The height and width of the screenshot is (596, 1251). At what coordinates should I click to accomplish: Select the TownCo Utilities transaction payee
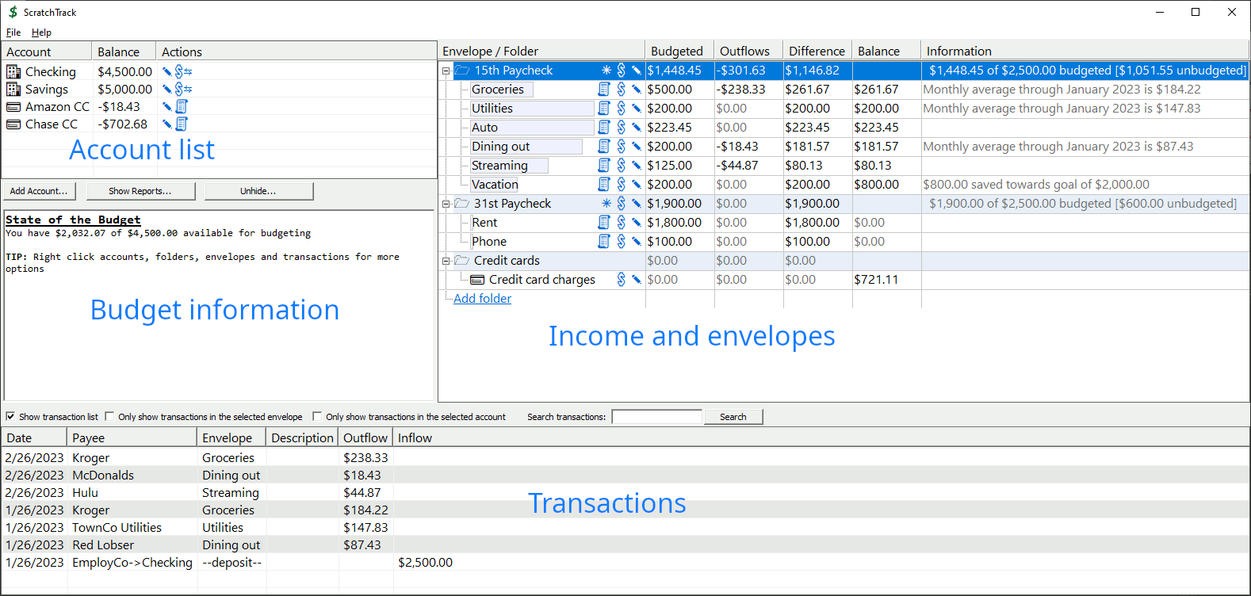pos(117,528)
